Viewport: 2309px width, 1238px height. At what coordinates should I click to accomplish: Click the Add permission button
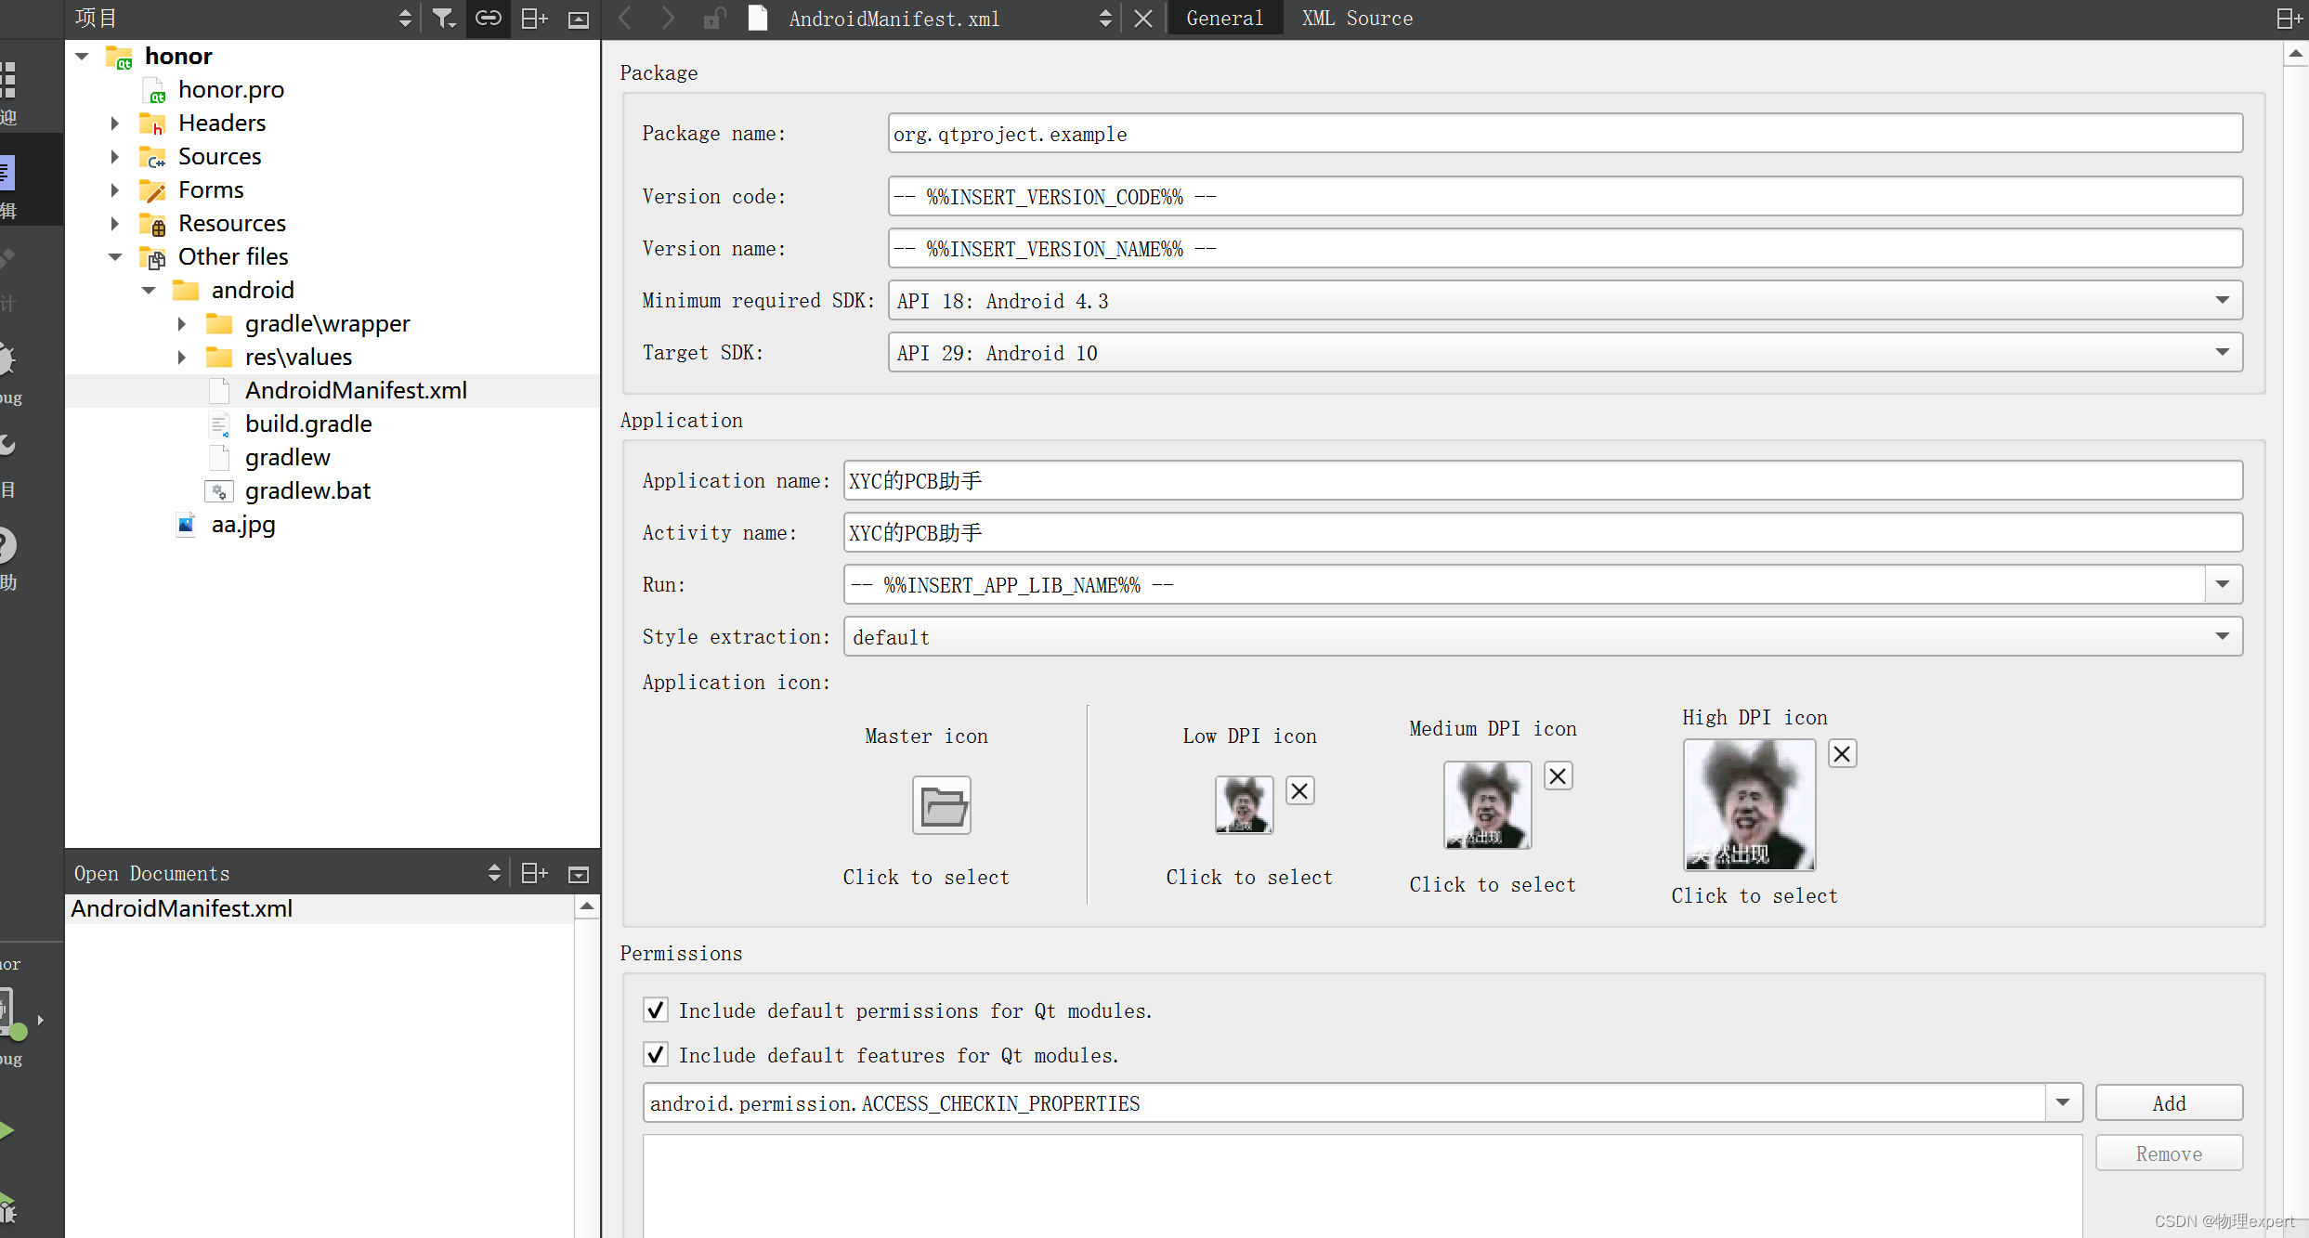click(x=2169, y=1102)
